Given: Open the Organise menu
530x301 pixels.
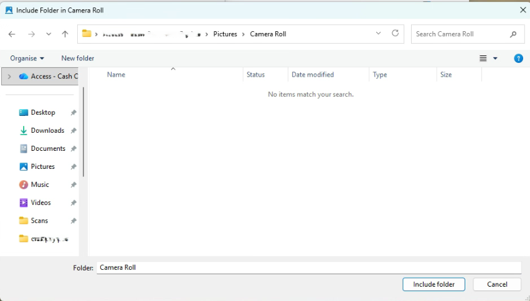Looking at the screenshot, I should tap(27, 58).
